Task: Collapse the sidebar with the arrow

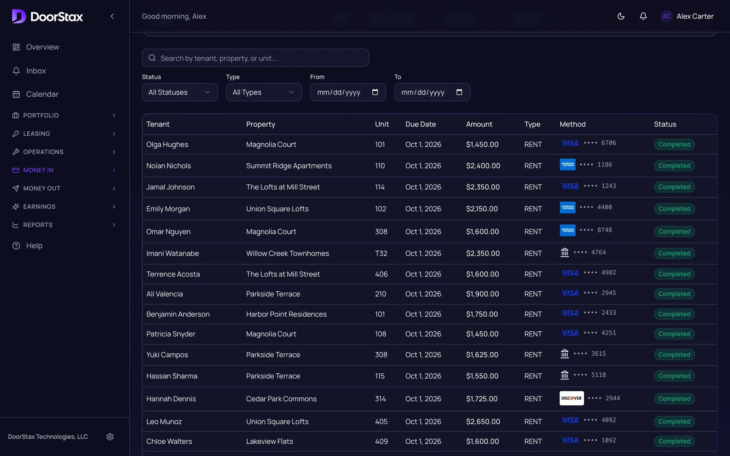Action: pos(112,16)
